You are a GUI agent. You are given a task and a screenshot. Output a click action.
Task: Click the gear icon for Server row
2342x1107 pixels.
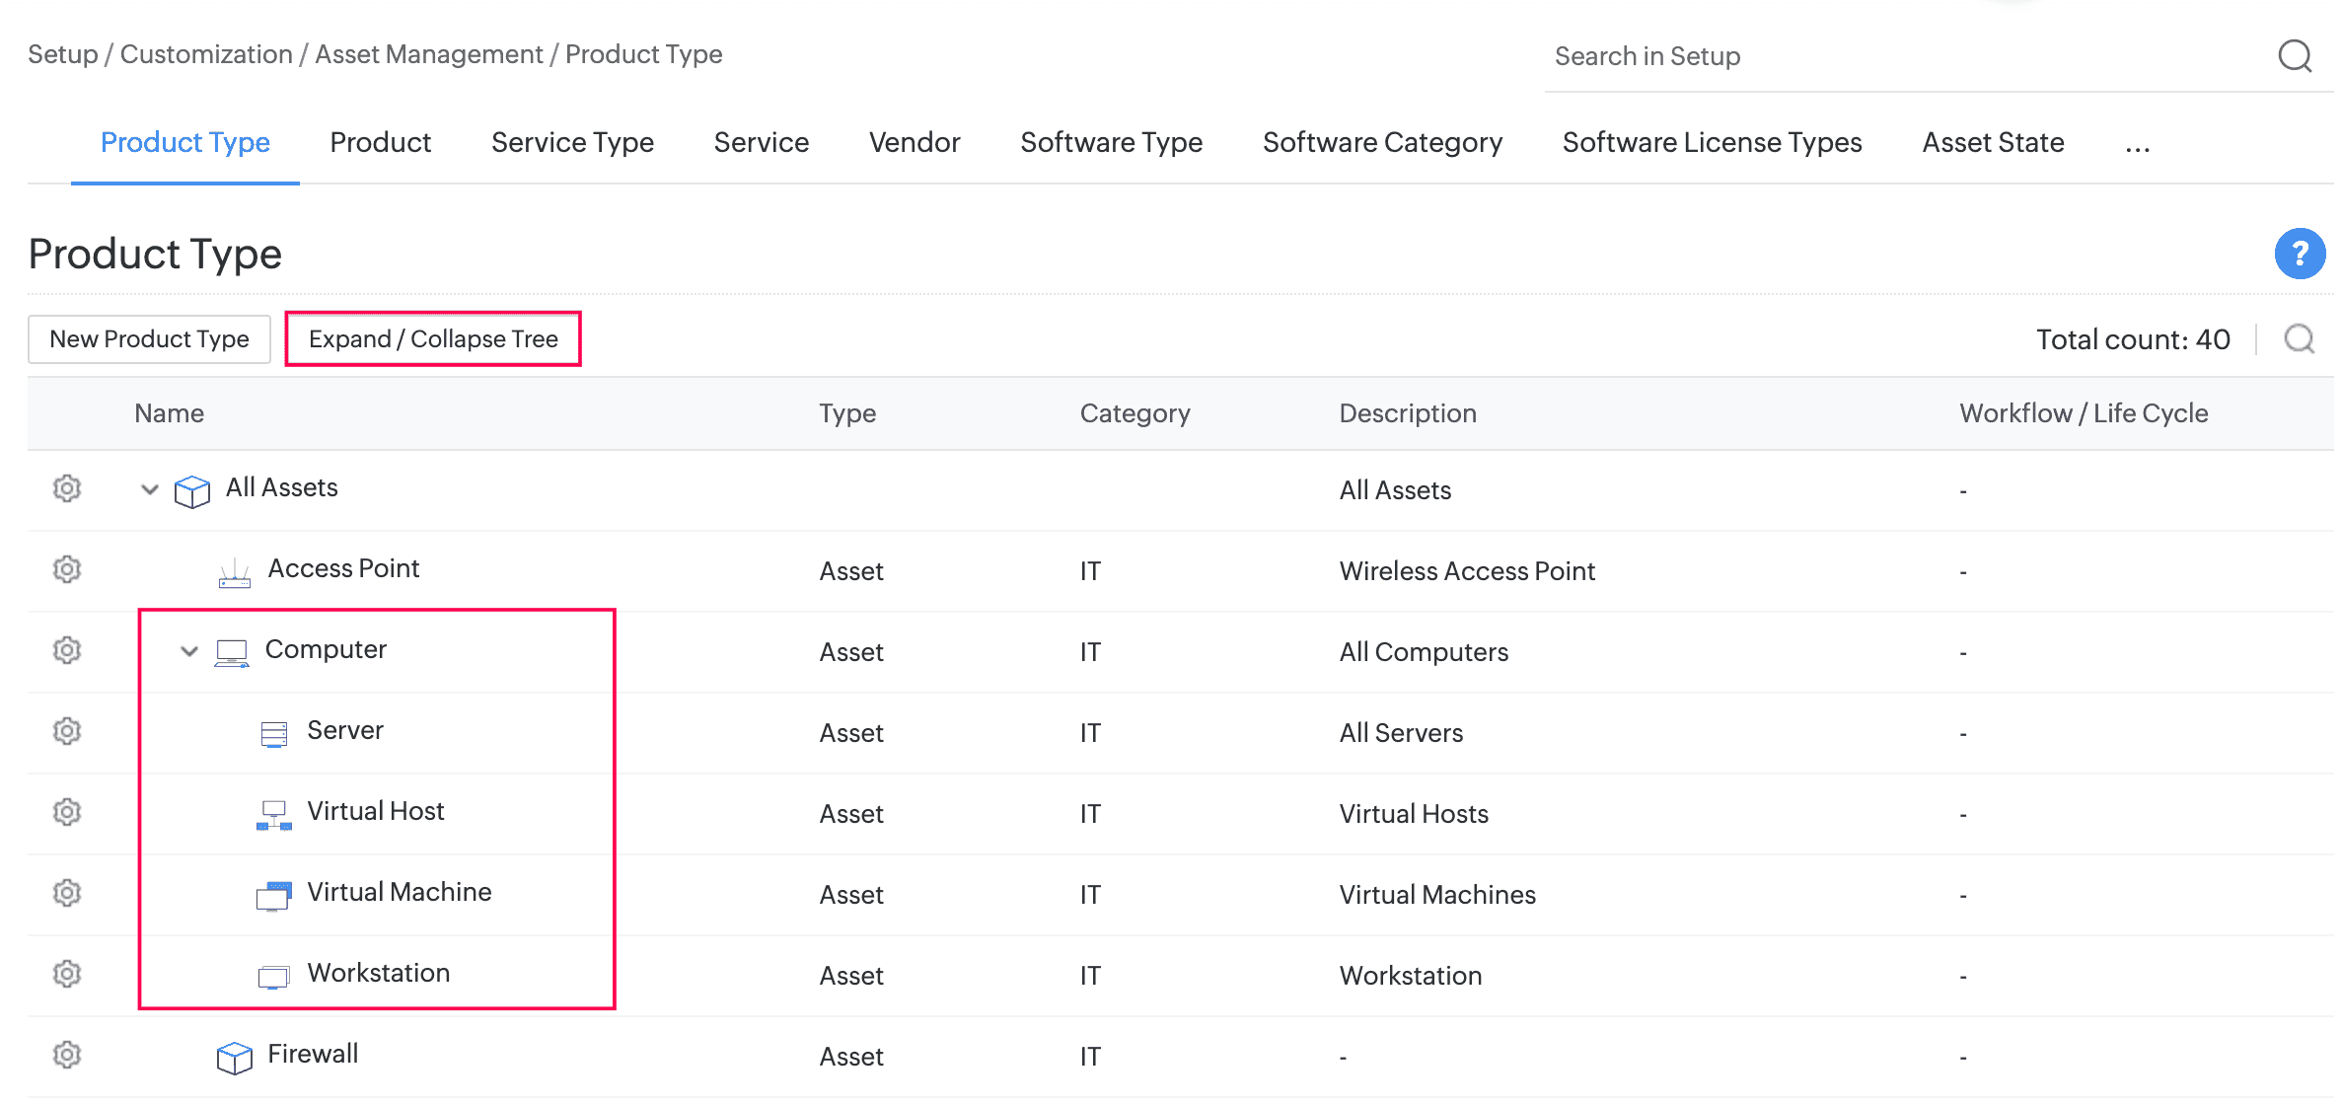pos(67,731)
